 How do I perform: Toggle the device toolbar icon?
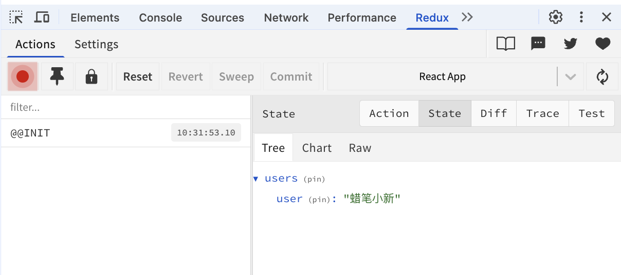tap(42, 17)
